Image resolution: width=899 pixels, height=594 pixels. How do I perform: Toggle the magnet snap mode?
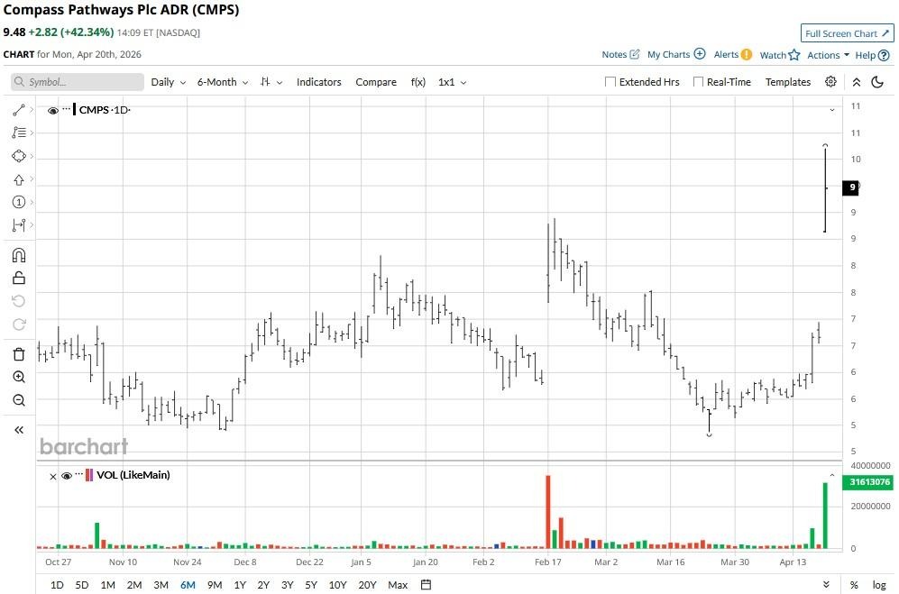[x=19, y=255]
